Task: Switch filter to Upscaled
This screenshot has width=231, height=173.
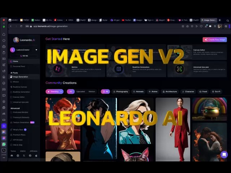Action: pyautogui.click(x=80, y=92)
